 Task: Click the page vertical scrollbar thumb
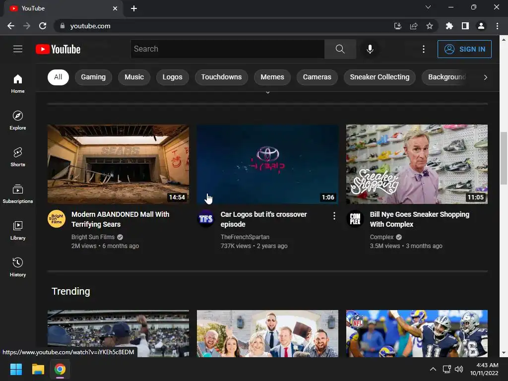(x=504, y=158)
